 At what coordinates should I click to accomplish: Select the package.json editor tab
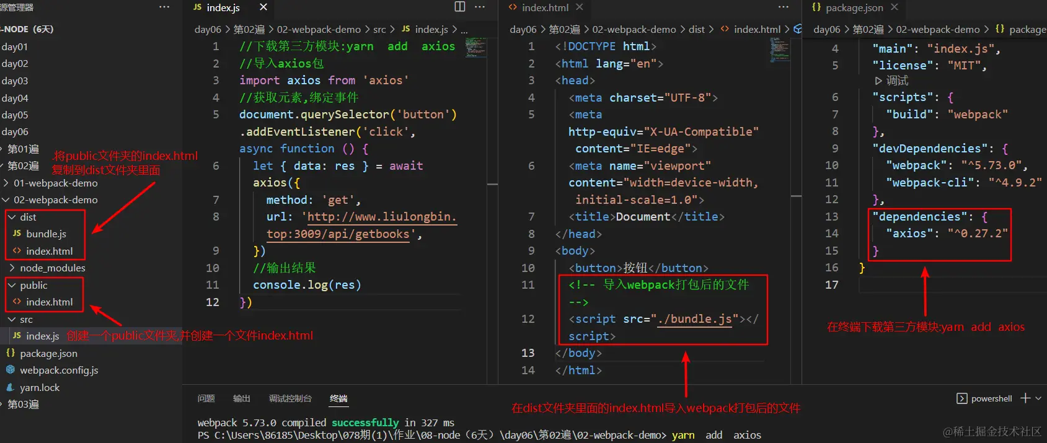coord(854,7)
